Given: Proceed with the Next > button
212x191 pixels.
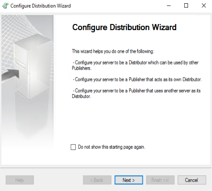Looking at the screenshot, I should (x=129, y=180).
